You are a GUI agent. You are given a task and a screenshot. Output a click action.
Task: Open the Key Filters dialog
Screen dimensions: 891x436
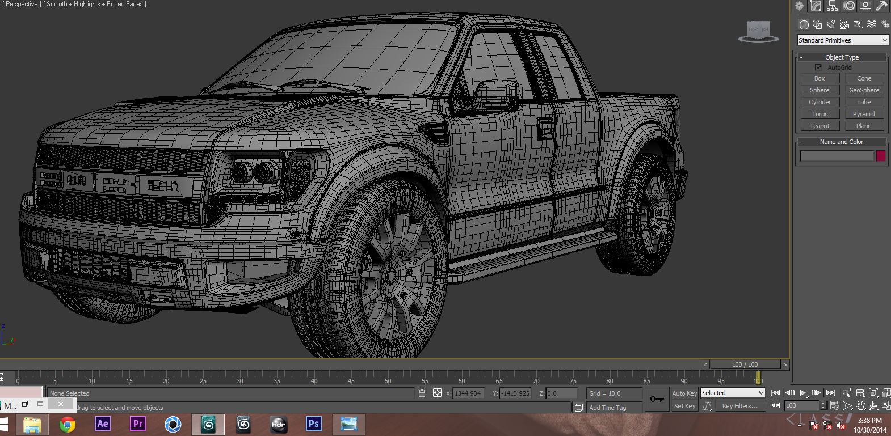click(x=739, y=406)
